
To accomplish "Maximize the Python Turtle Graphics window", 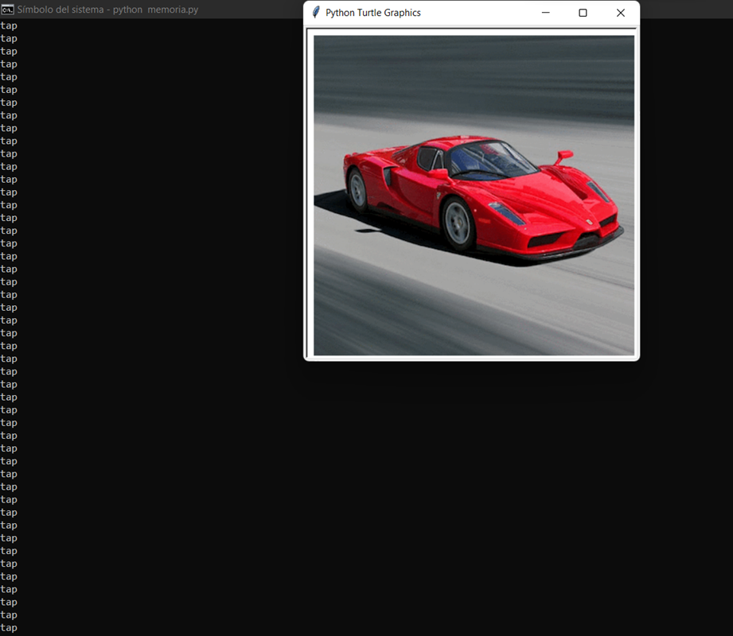I will point(583,13).
